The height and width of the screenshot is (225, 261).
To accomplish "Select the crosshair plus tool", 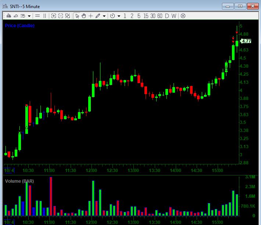I will pyautogui.click(x=91, y=16).
